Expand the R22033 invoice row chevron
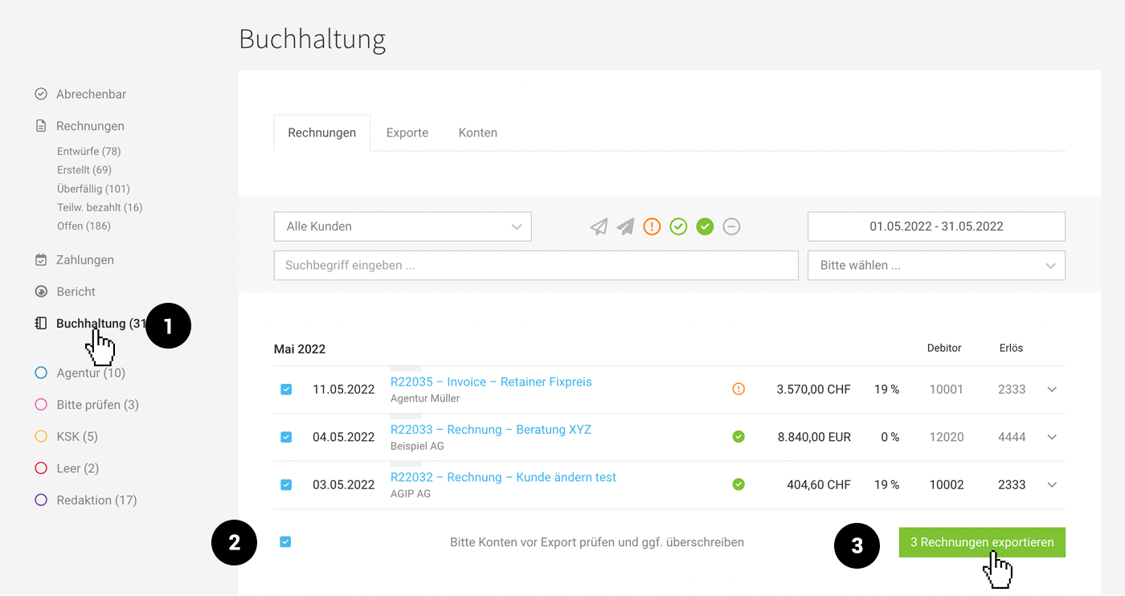This screenshot has height=596, width=1125. pyautogui.click(x=1052, y=437)
